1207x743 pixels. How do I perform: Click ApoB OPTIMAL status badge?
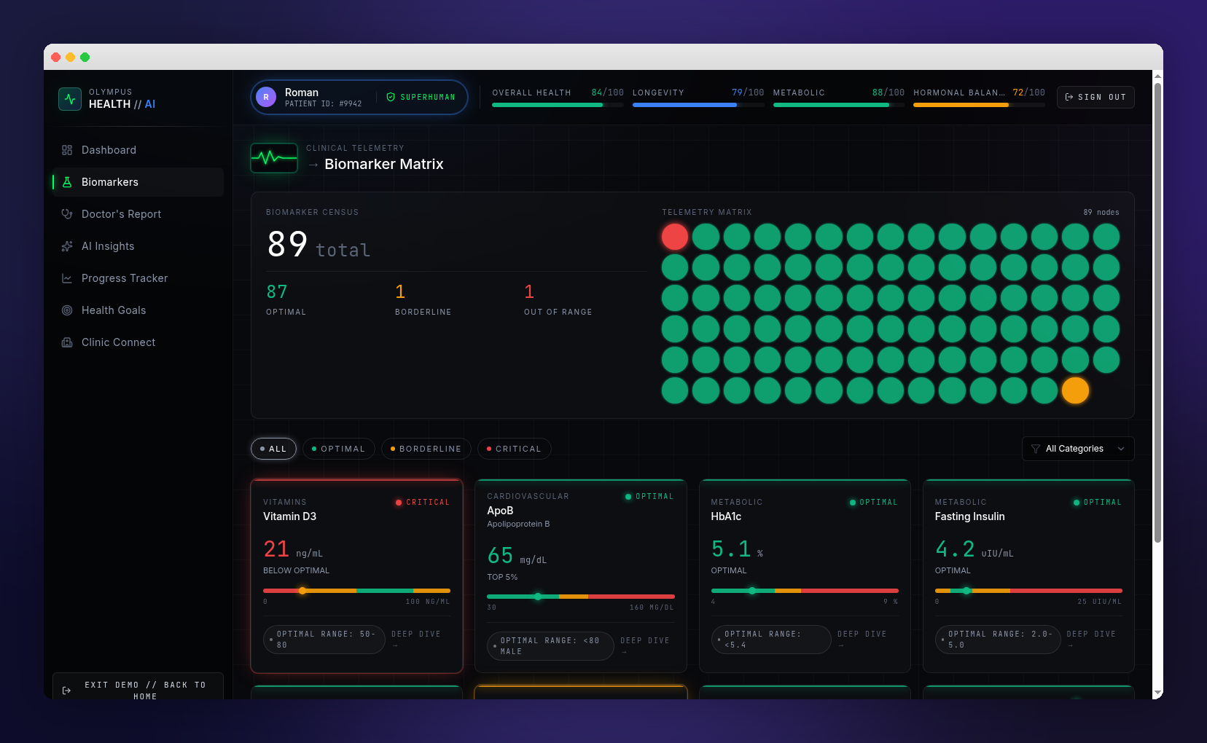[x=649, y=497]
